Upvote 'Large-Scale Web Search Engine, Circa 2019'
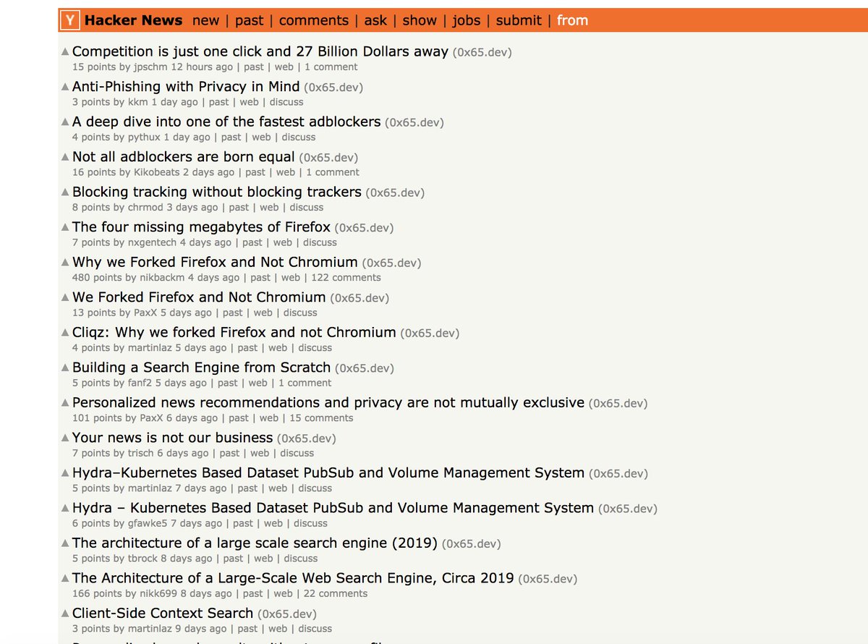This screenshot has height=644, width=868. coord(65,578)
